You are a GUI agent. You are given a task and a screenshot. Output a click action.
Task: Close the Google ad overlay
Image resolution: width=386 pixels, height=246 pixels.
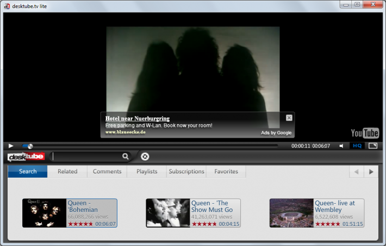pyautogui.click(x=289, y=118)
